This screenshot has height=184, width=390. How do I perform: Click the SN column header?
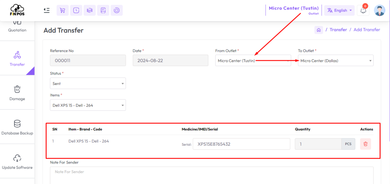[x=55, y=129]
